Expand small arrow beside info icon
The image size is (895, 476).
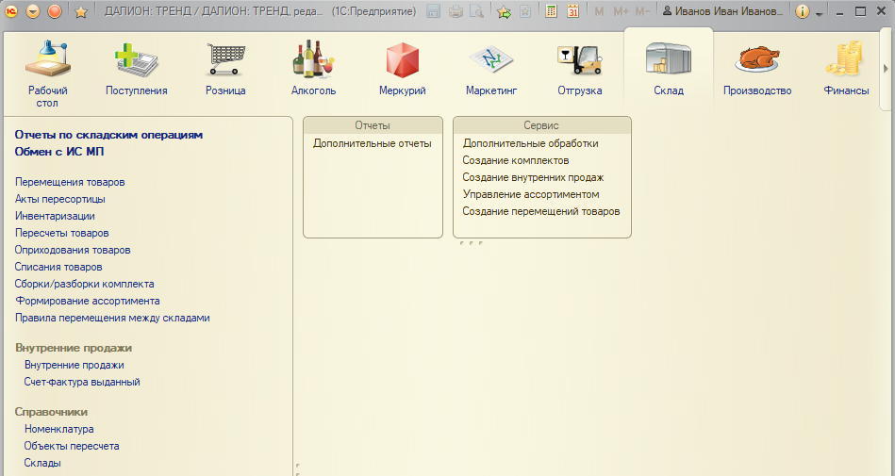pyautogui.click(x=820, y=14)
